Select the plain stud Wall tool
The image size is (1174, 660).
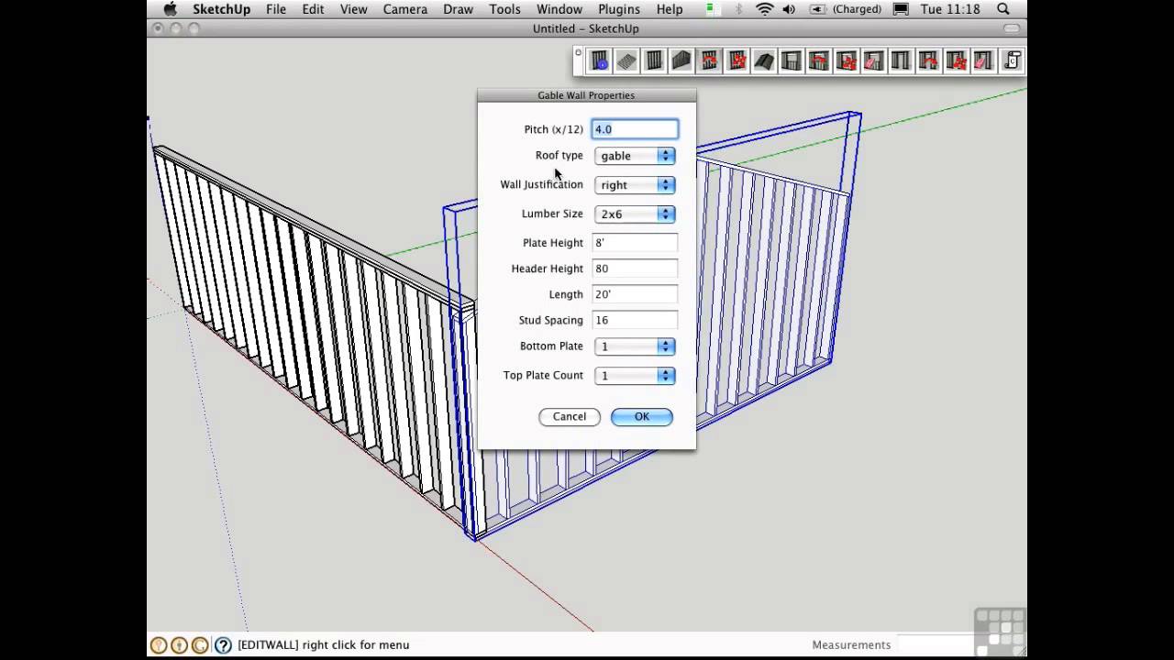pyautogui.click(x=654, y=61)
